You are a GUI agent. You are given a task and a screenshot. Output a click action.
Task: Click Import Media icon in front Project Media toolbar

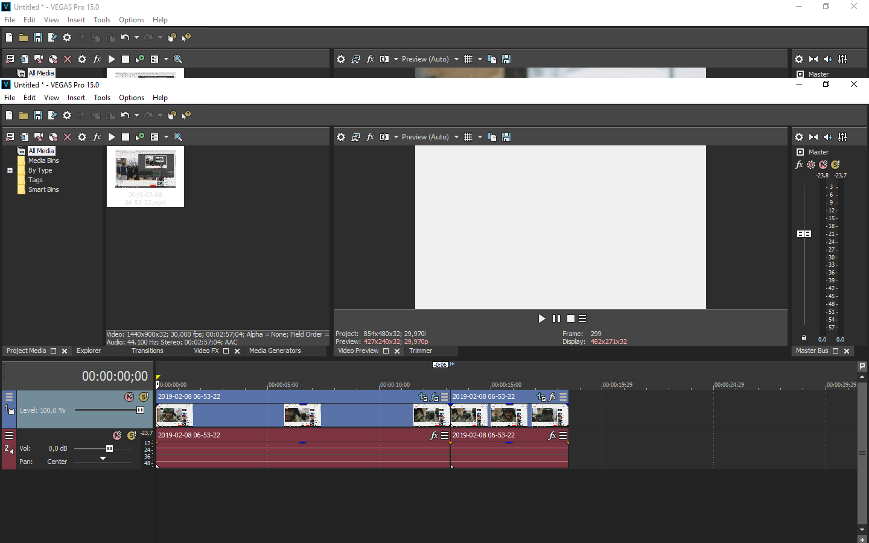pyautogui.click(x=24, y=137)
